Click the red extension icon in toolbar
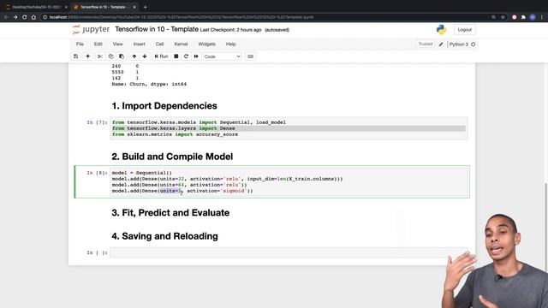Image resolution: width=548 pixels, height=308 pixels. pyautogui.click(x=514, y=17)
